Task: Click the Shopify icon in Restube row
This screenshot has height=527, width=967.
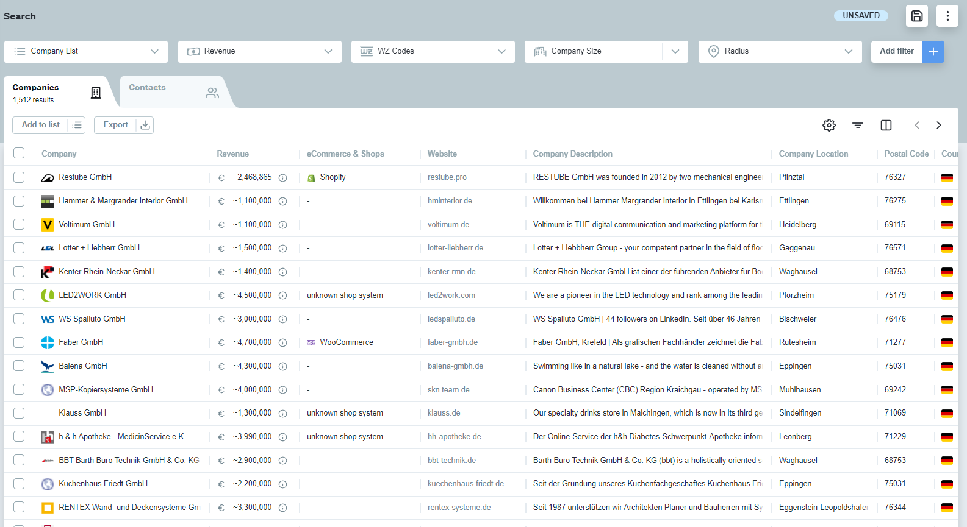Action: pyautogui.click(x=311, y=178)
